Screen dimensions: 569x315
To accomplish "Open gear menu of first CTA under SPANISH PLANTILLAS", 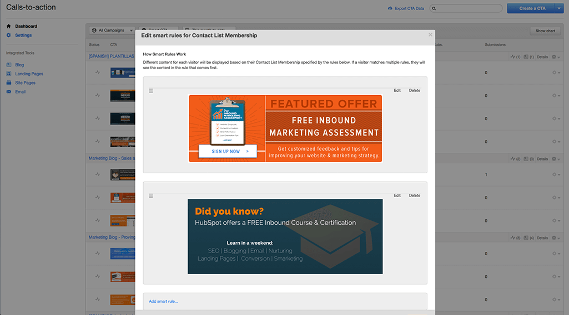I will coord(556,73).
